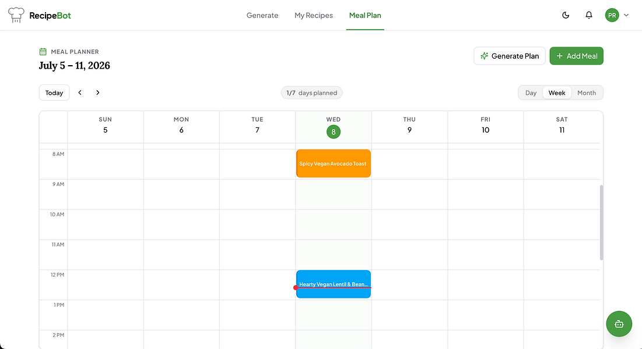
Task: Open Spicy Vegan Avocado Toast meal
Action: (334, 163)
